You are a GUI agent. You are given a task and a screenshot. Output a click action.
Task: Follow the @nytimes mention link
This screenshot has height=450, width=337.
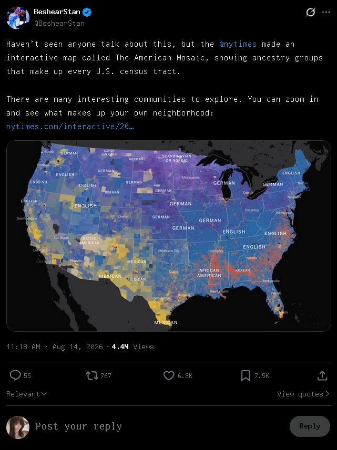(x=238, y=44)
